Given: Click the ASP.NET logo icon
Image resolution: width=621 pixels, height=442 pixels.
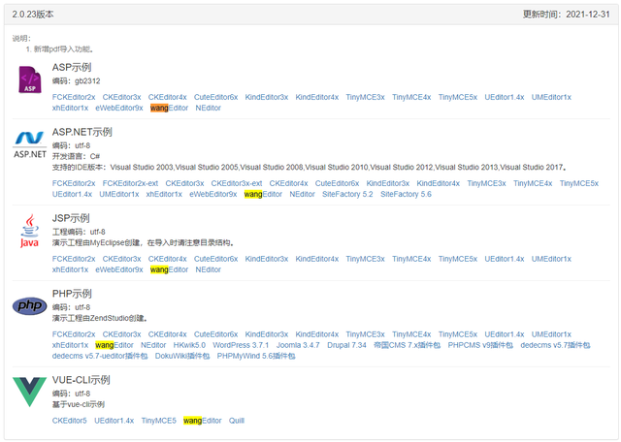Looking at the screenshot, I should (x=30, y=144).
